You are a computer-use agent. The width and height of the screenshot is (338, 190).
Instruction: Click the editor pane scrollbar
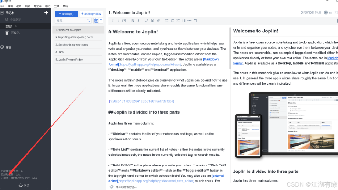(230, 48)
